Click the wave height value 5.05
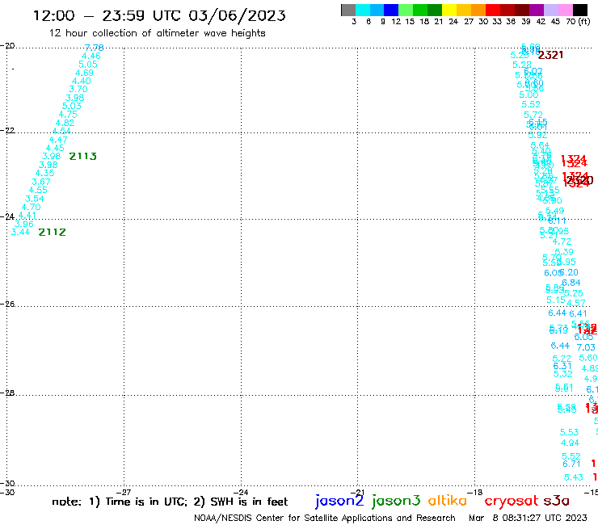Viewport: 598px width, 525px height. click(x=88, y=65)
